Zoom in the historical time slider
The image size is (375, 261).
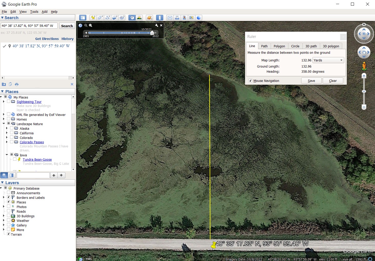tap(90, 25)
